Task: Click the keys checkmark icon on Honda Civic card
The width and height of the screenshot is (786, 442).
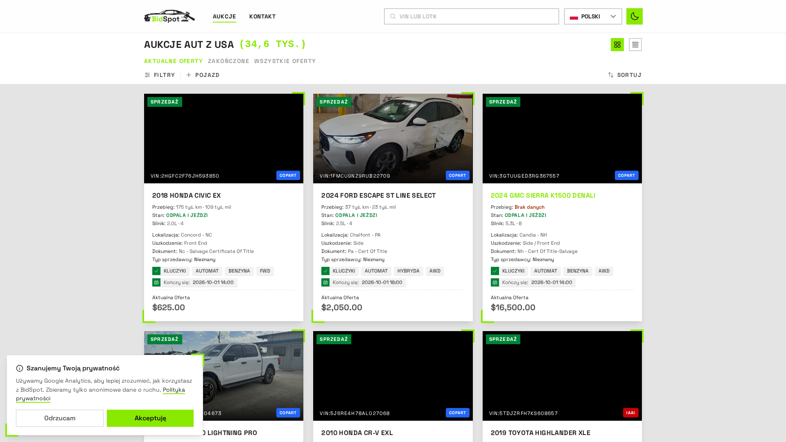Action: (156, 271)
